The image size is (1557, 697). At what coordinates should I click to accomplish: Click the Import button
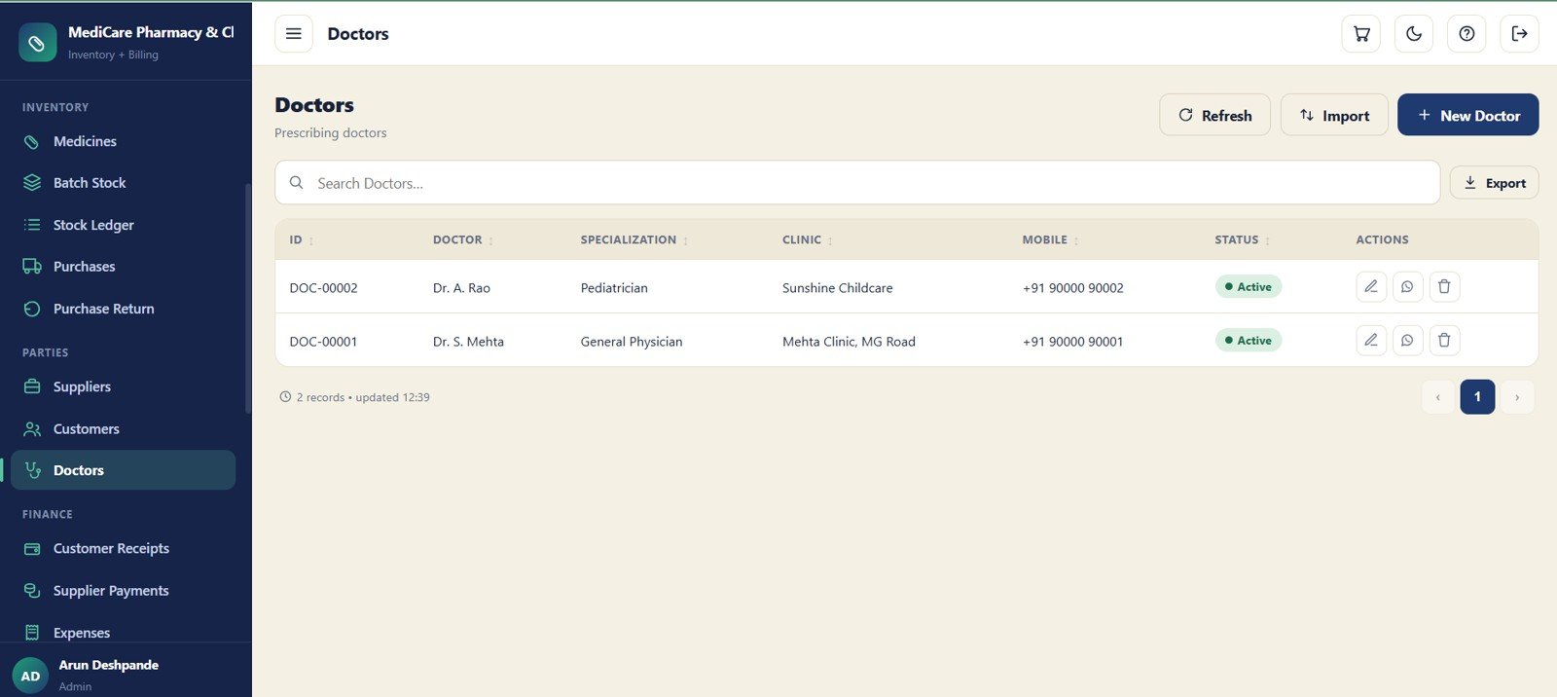1334,115
